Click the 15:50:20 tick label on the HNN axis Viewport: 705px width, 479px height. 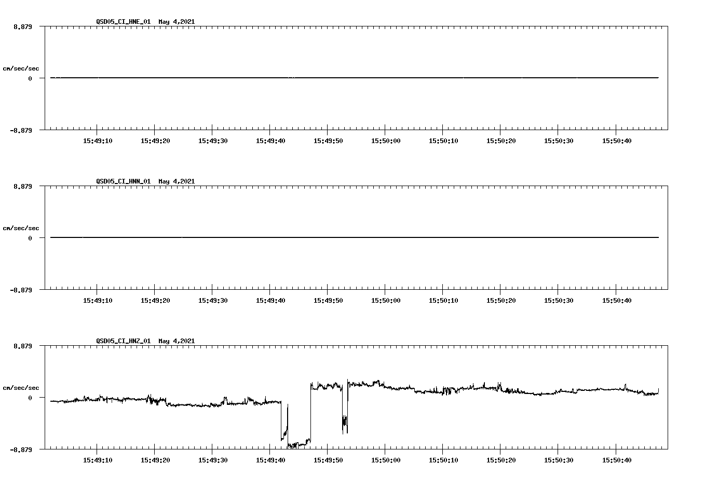[501, 299]
